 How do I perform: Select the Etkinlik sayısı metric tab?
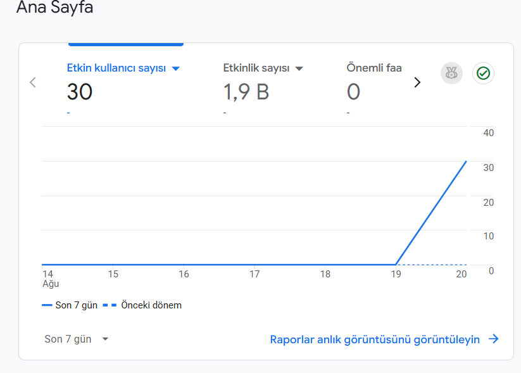point(263,87)
